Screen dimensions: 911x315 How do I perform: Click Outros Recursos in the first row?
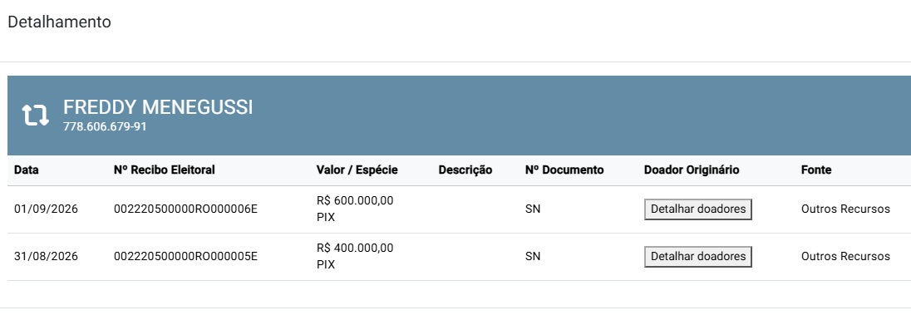coord(845,209)
